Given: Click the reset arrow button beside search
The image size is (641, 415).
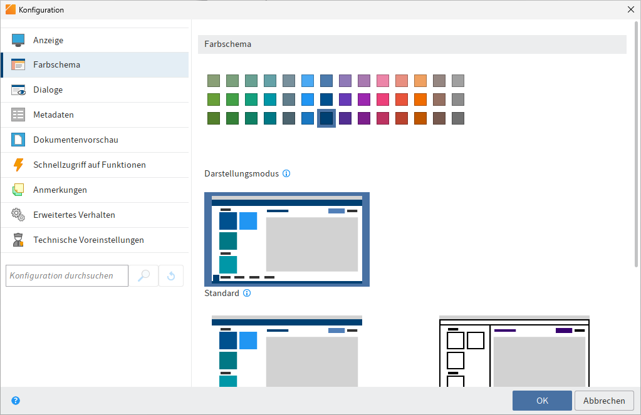Looking at the screenshot, I should pos(171,275).
